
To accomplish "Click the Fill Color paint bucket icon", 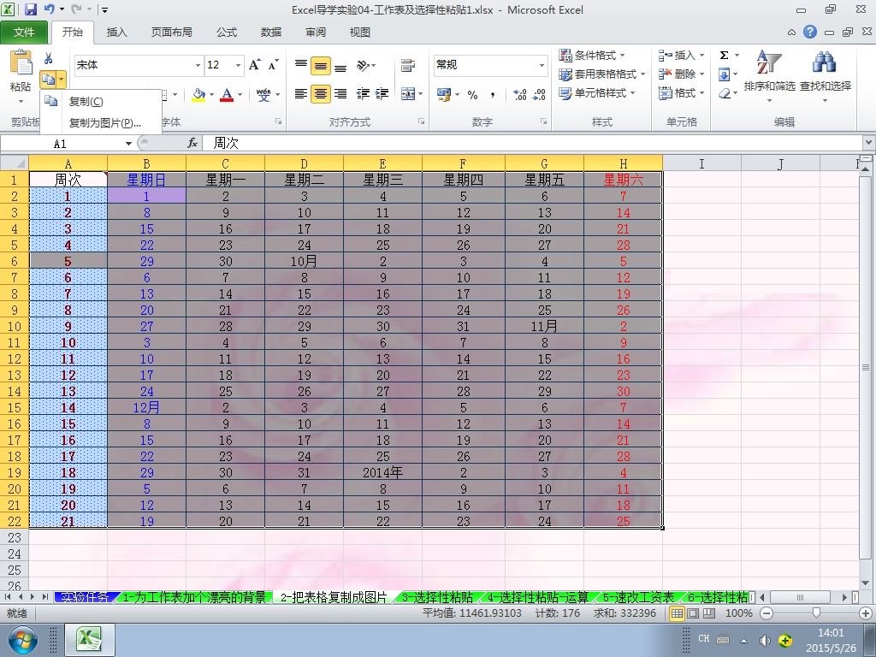I will coord(198,94).
